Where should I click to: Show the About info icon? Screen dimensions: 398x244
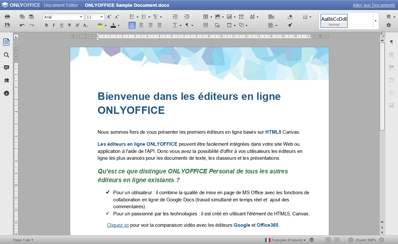pos(7,93)
